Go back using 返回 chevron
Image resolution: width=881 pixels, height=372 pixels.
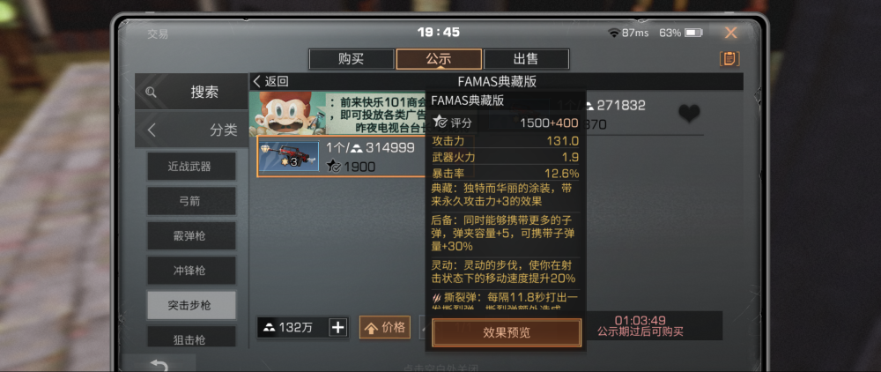coord(256,81)
